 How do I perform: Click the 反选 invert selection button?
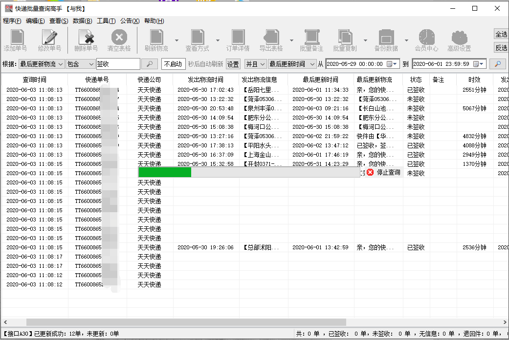click(x=501, y=48)
